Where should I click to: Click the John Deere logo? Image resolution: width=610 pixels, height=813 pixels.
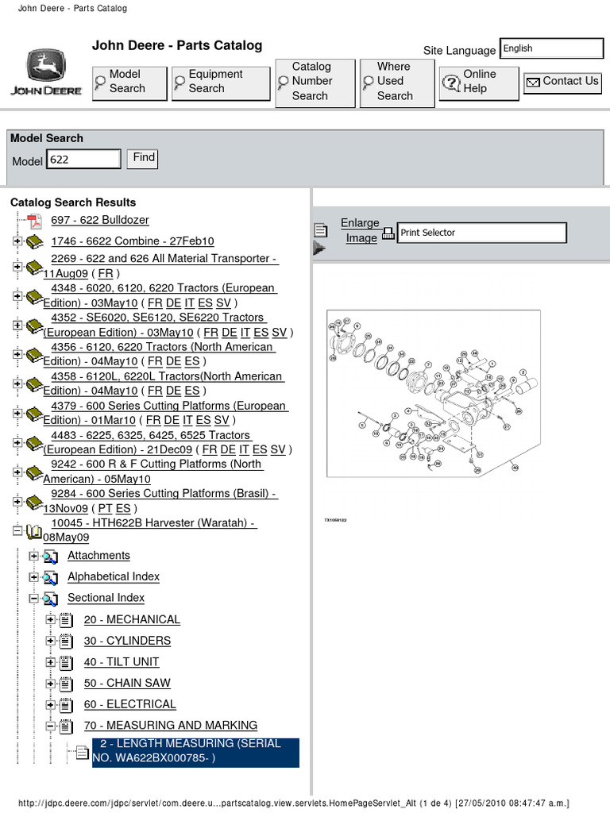(46, 72)
